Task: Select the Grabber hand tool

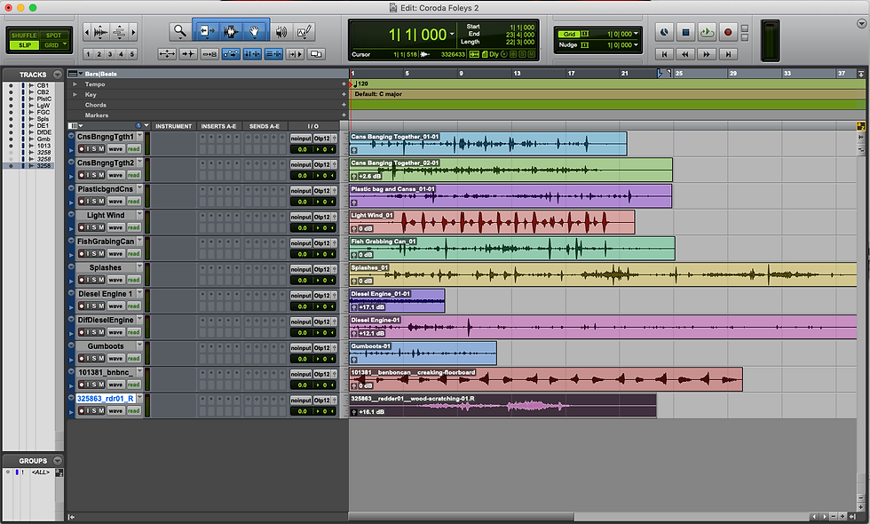Action: pyautogui.click(x=255, y=31)
